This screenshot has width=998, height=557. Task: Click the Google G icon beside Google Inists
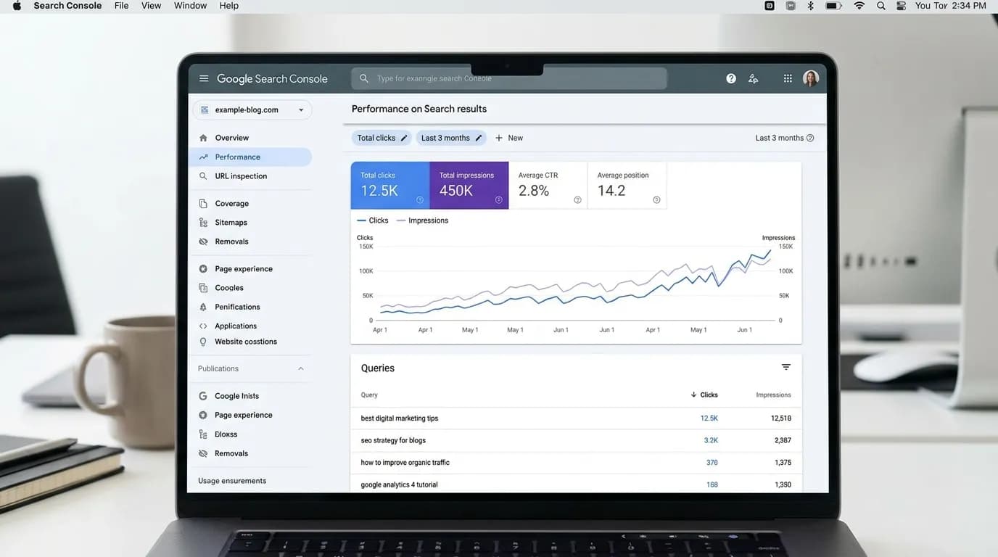tap(203, 396)
